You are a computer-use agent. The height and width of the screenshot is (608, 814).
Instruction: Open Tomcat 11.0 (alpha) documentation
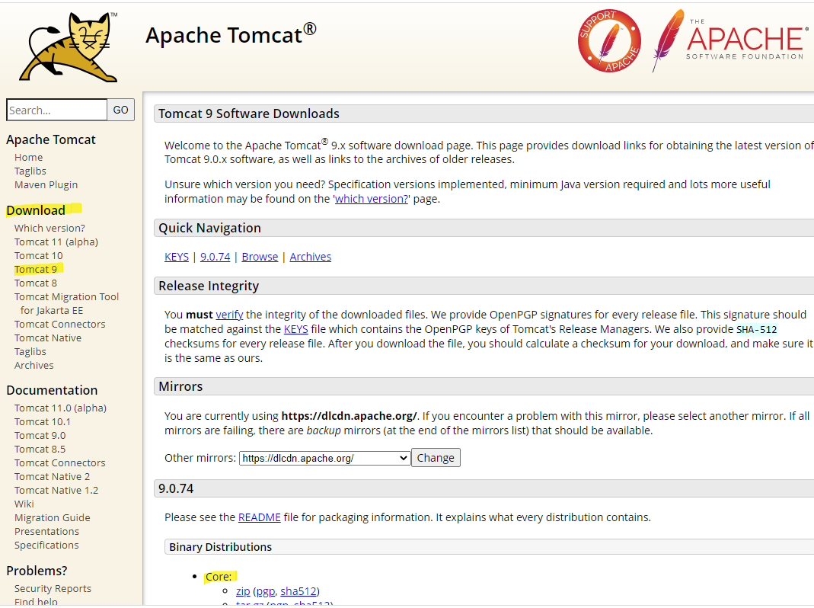tap(60, 408)
